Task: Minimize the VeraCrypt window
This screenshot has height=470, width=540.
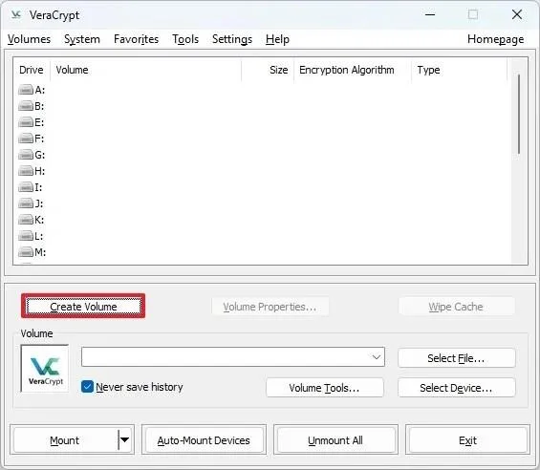Action: [430, 14]
